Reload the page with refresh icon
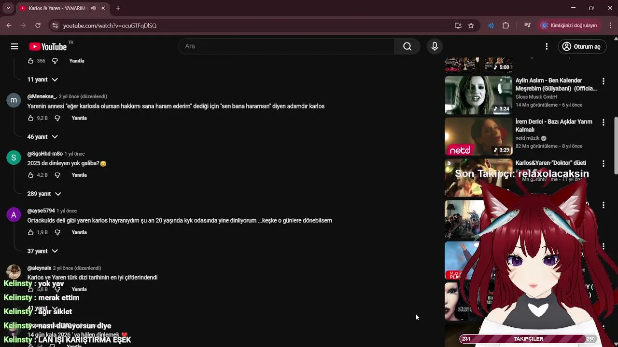This screenshot has height=347, width=618. [38, 26]
